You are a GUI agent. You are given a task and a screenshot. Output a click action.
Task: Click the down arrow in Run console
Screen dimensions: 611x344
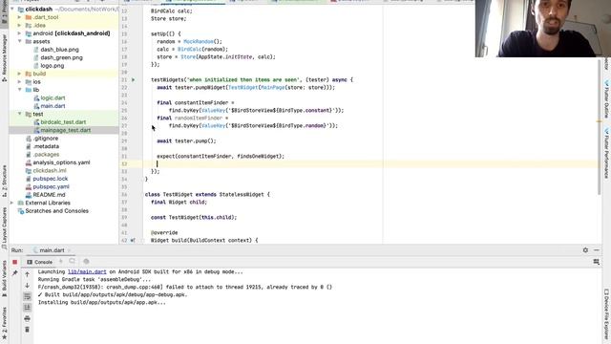pyautogui.click(x=28, y=286)
